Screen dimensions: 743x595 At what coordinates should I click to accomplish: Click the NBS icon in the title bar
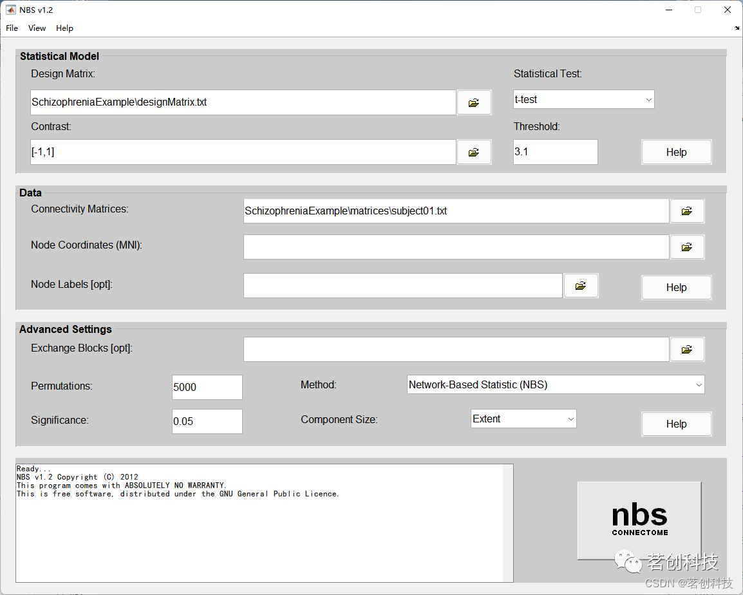pos(10,9)
